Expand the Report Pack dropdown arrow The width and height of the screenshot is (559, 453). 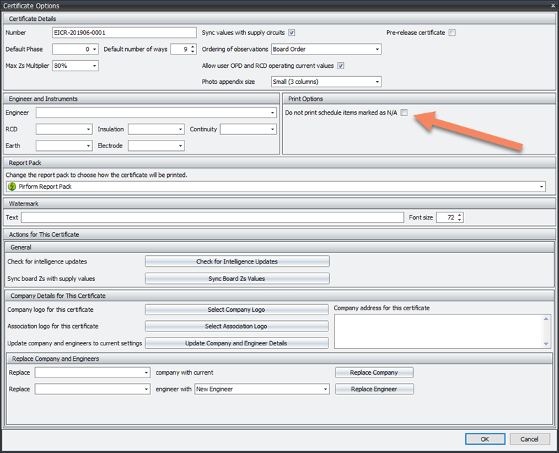(542, 187)
